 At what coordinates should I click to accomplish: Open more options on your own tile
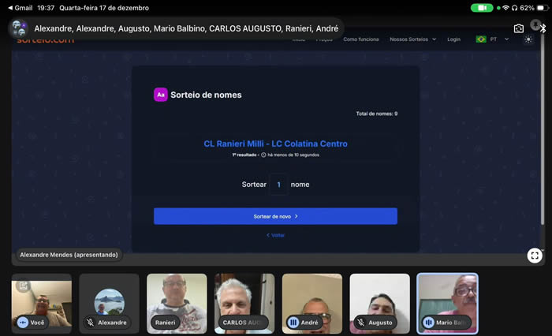[22, 323]
